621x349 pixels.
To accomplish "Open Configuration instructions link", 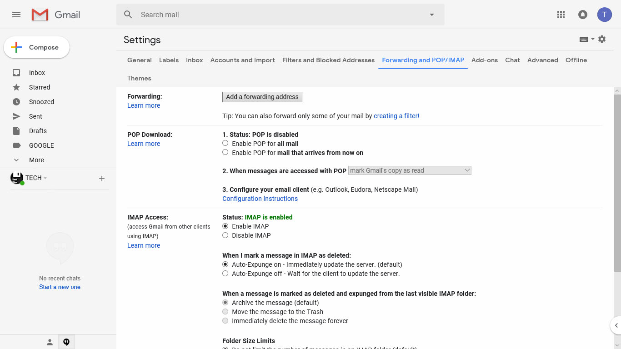I will (260, 199).
